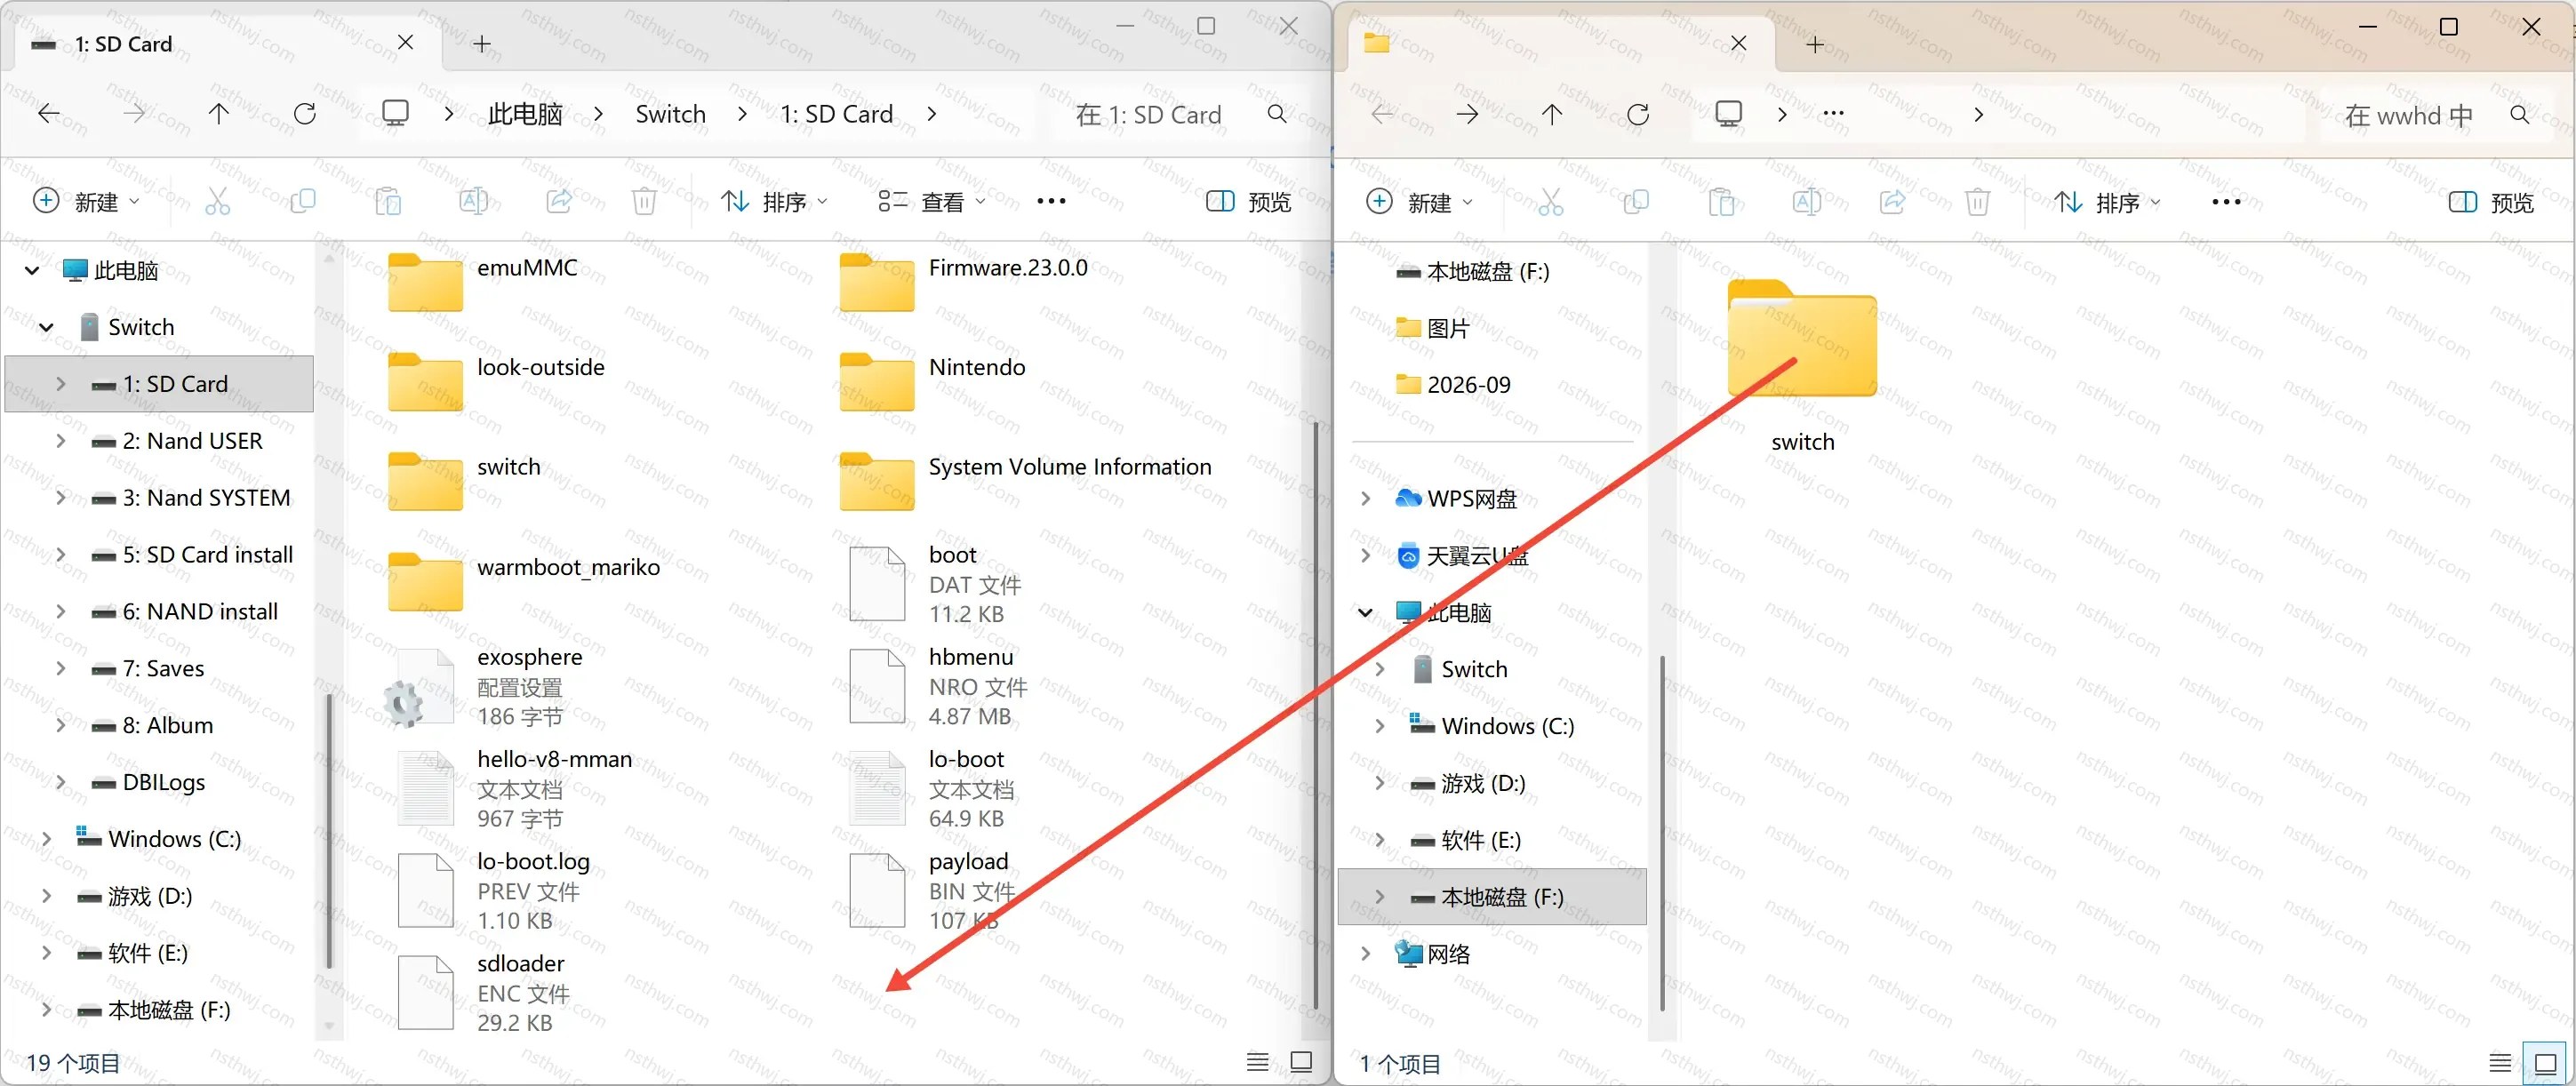Click the 新建 button in right window
This screenshot has height=1086, width=2576.
(1418, 202)
